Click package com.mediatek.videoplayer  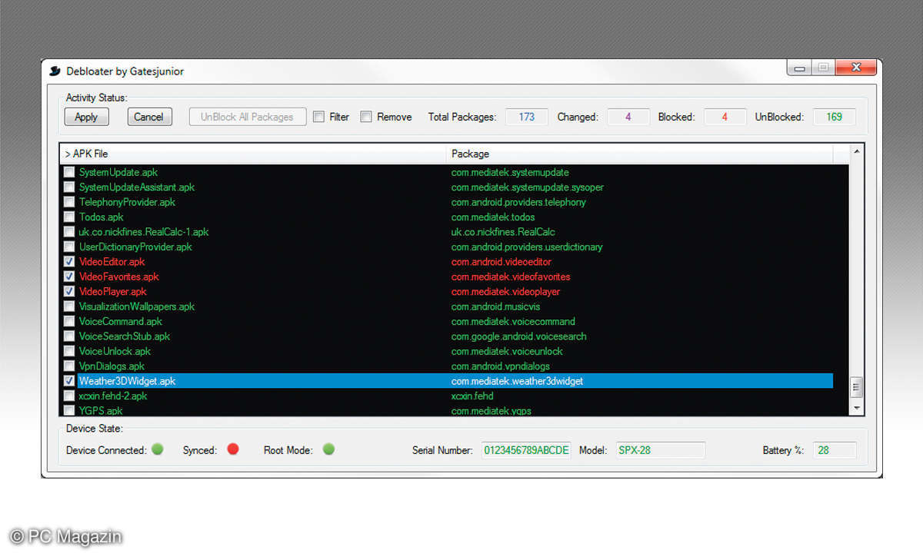(505, 292)
